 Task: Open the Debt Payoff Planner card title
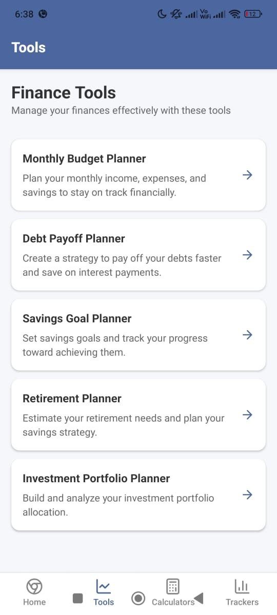click(x=74, y=239)
